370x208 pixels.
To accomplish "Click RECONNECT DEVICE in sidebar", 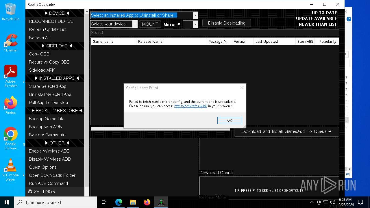I will [x=55, y=21].
